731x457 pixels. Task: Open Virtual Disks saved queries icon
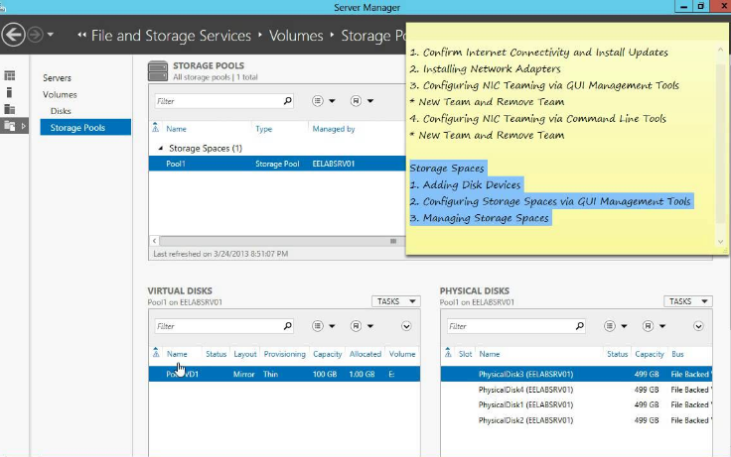click(356, 326)
